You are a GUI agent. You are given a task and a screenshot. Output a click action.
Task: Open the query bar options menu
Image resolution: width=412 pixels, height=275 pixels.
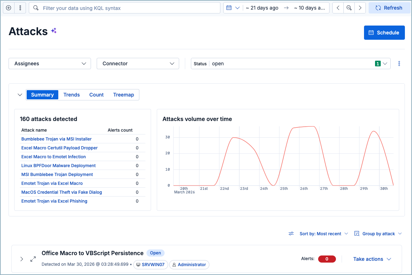(20, 8)
